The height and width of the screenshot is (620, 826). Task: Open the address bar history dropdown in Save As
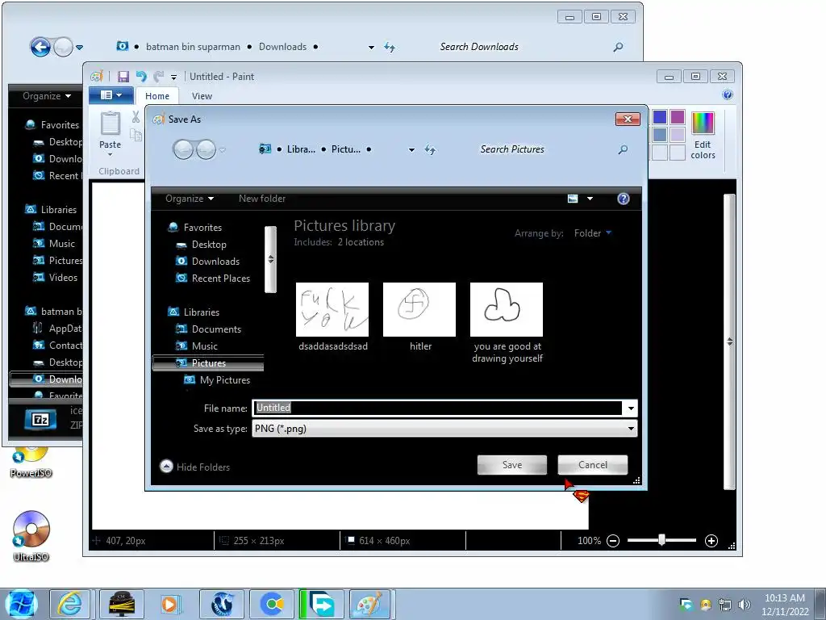point(411,150)
